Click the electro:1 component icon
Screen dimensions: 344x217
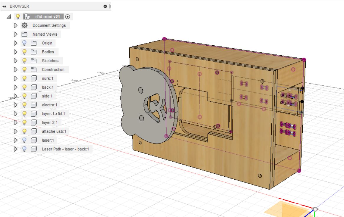[34, 105]
